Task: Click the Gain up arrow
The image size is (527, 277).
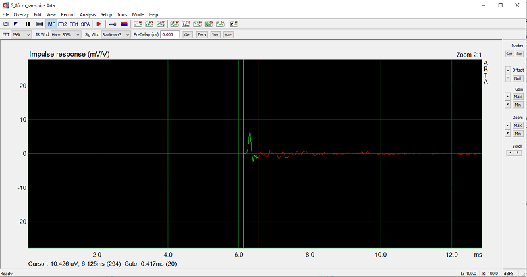Action: tap(507, 97)
